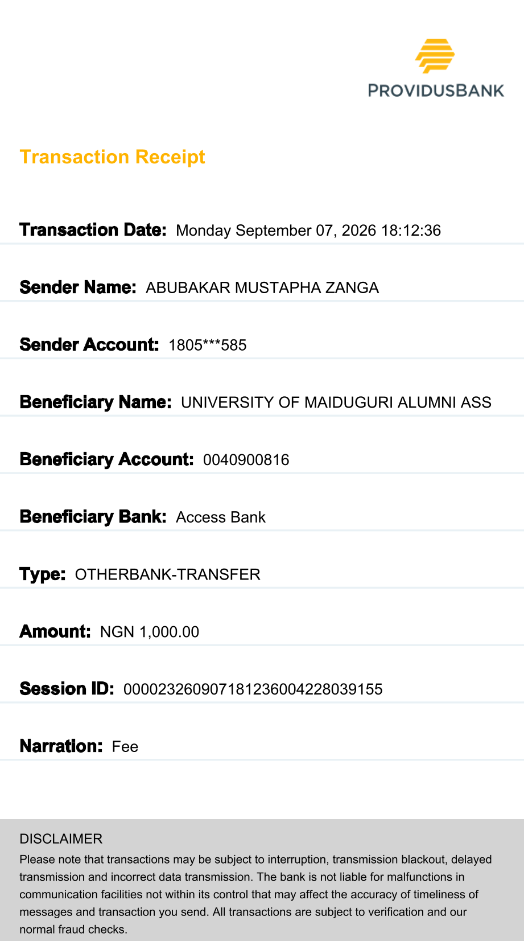Click the Session ID label

click(67, 689)
